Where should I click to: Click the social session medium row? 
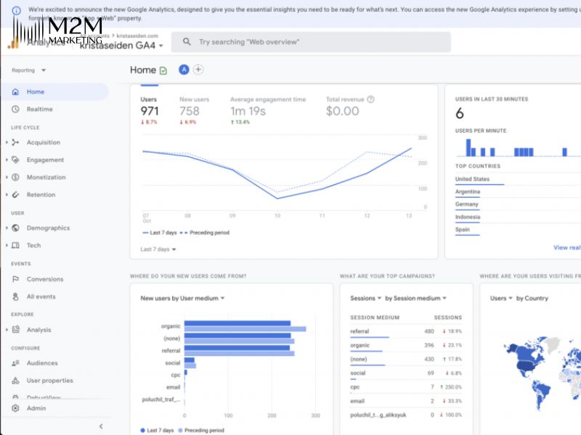406,373
